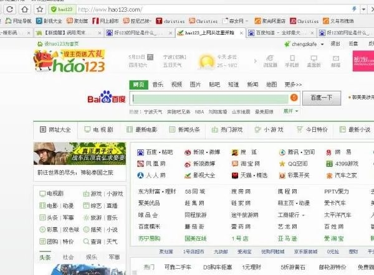Open the 电视剧 navigation tab
The image size is (374, 275).
tap(98, 130)
